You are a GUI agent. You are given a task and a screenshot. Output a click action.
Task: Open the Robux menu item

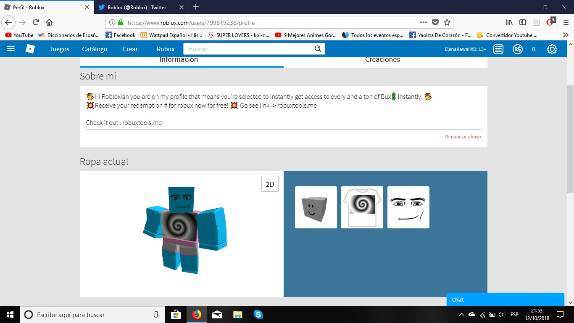166,49
